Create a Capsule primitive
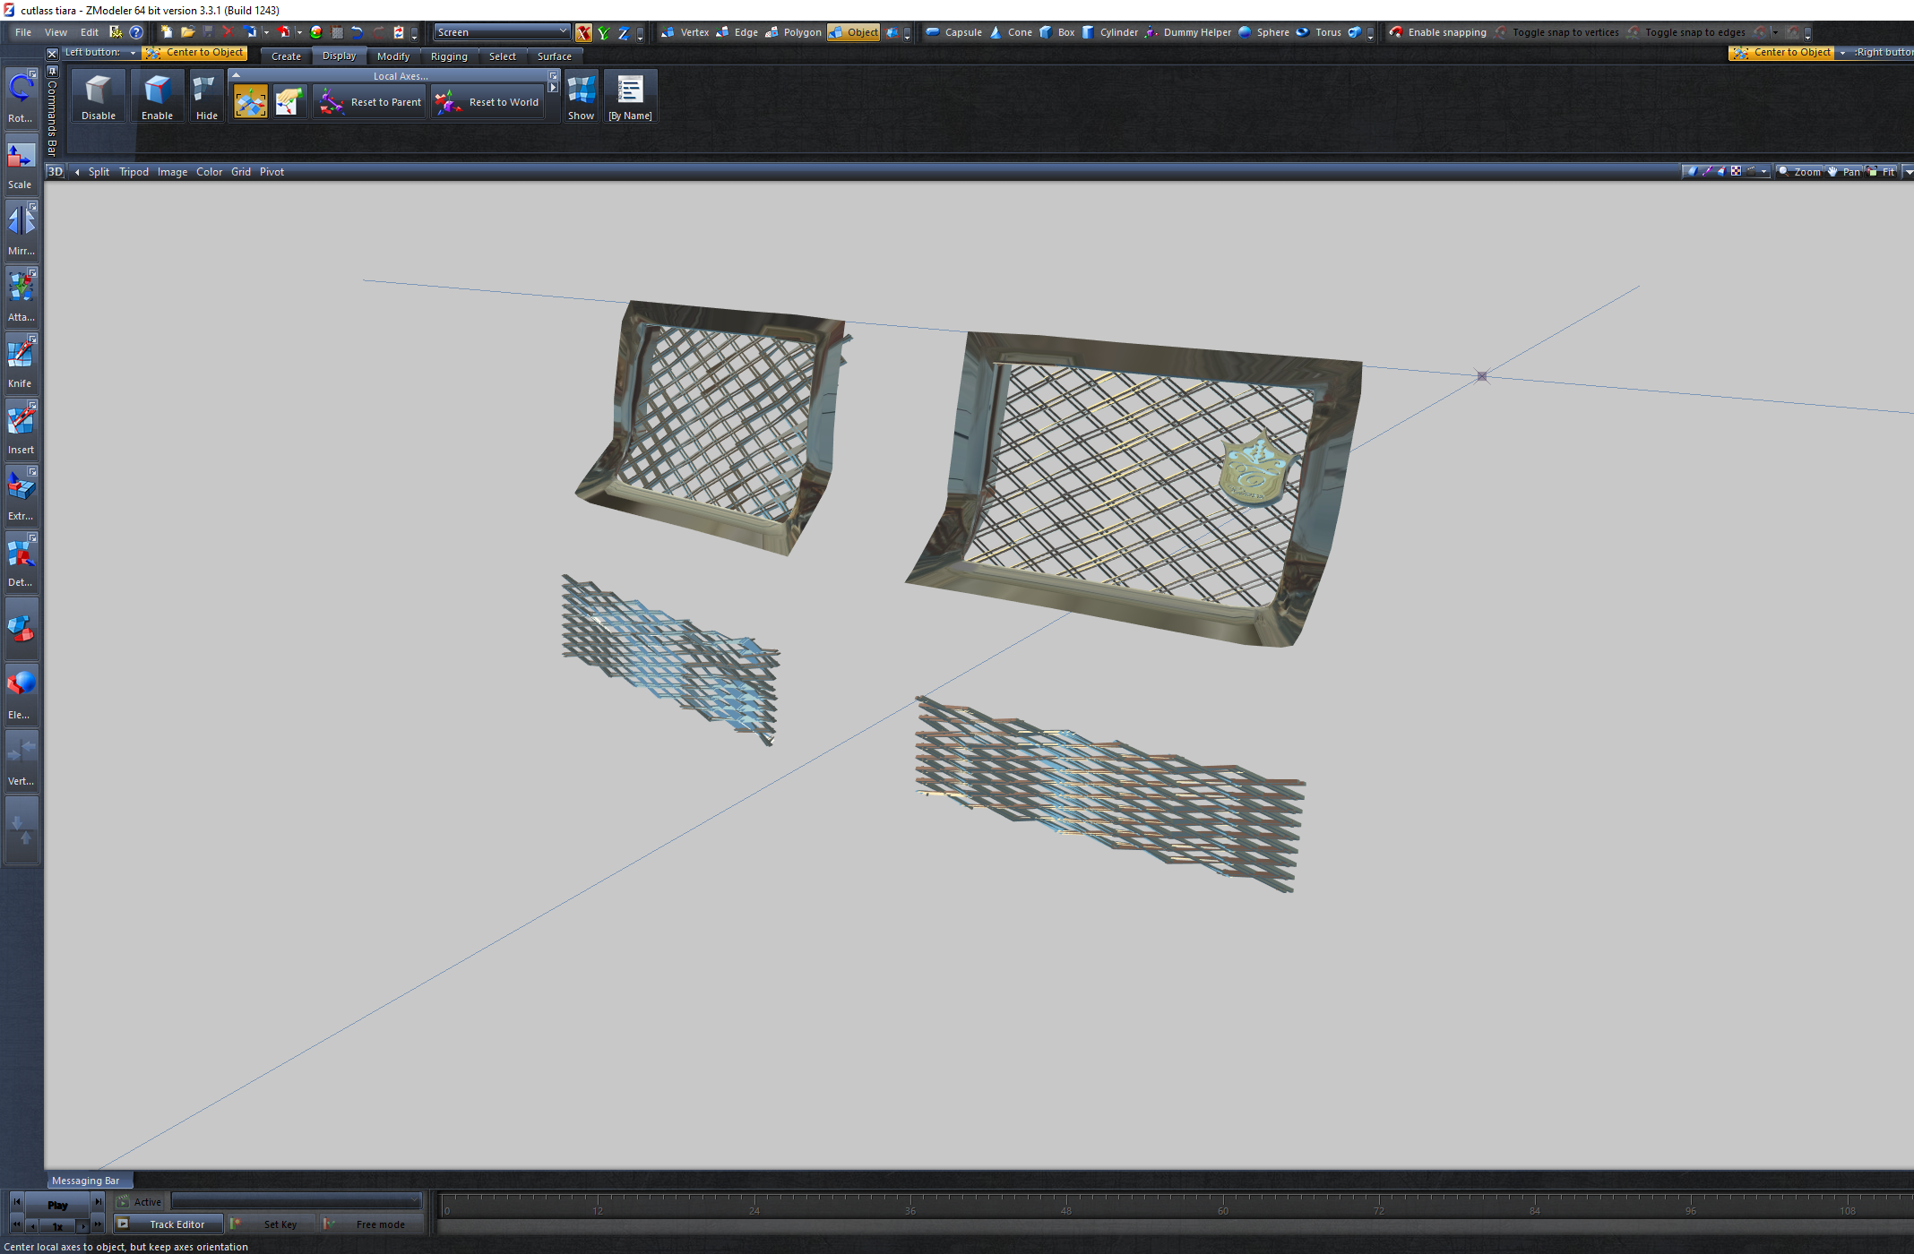Image resolution: width=1914 pixels, height=1254 pixels. (x=954, y=32)
